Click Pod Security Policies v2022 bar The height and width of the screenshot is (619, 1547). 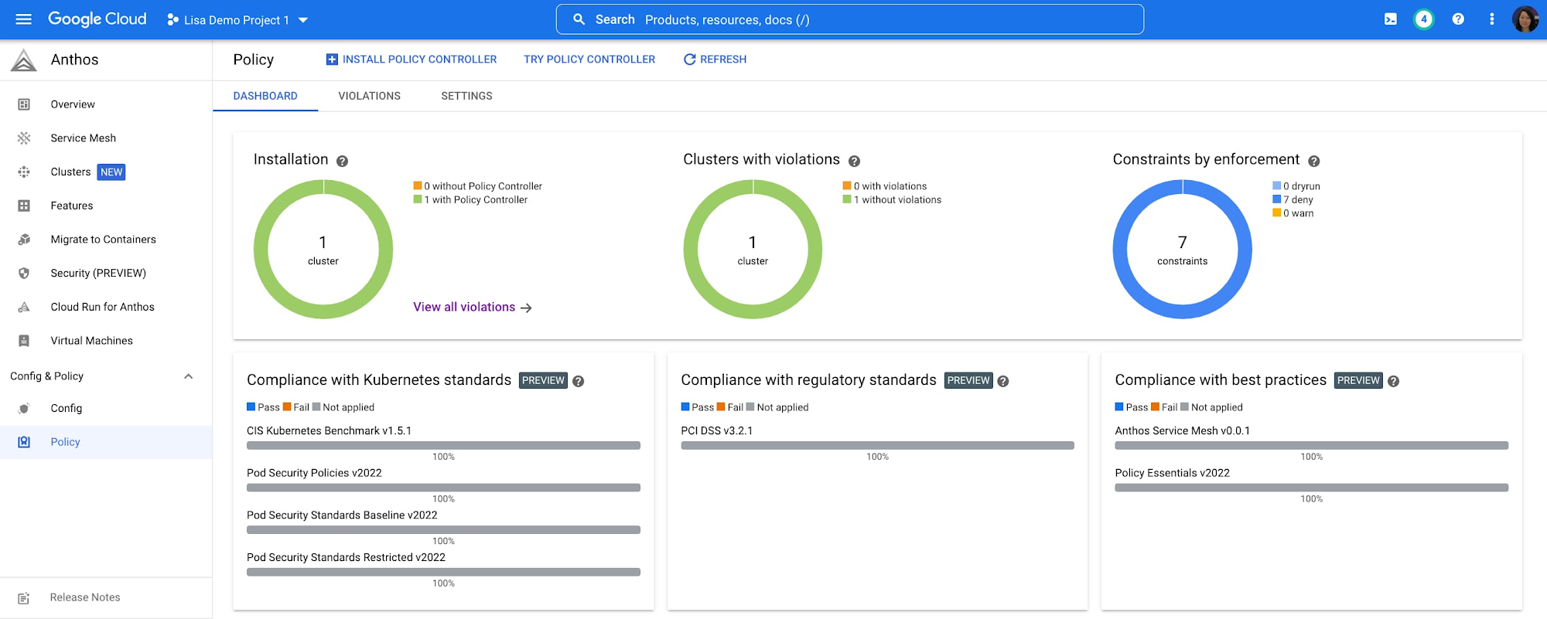443,488
